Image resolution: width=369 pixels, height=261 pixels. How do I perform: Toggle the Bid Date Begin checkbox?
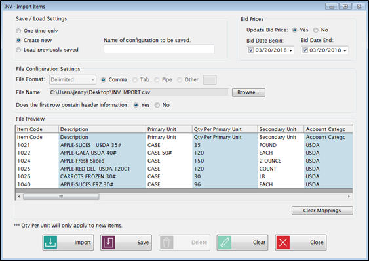click(251, 50)
